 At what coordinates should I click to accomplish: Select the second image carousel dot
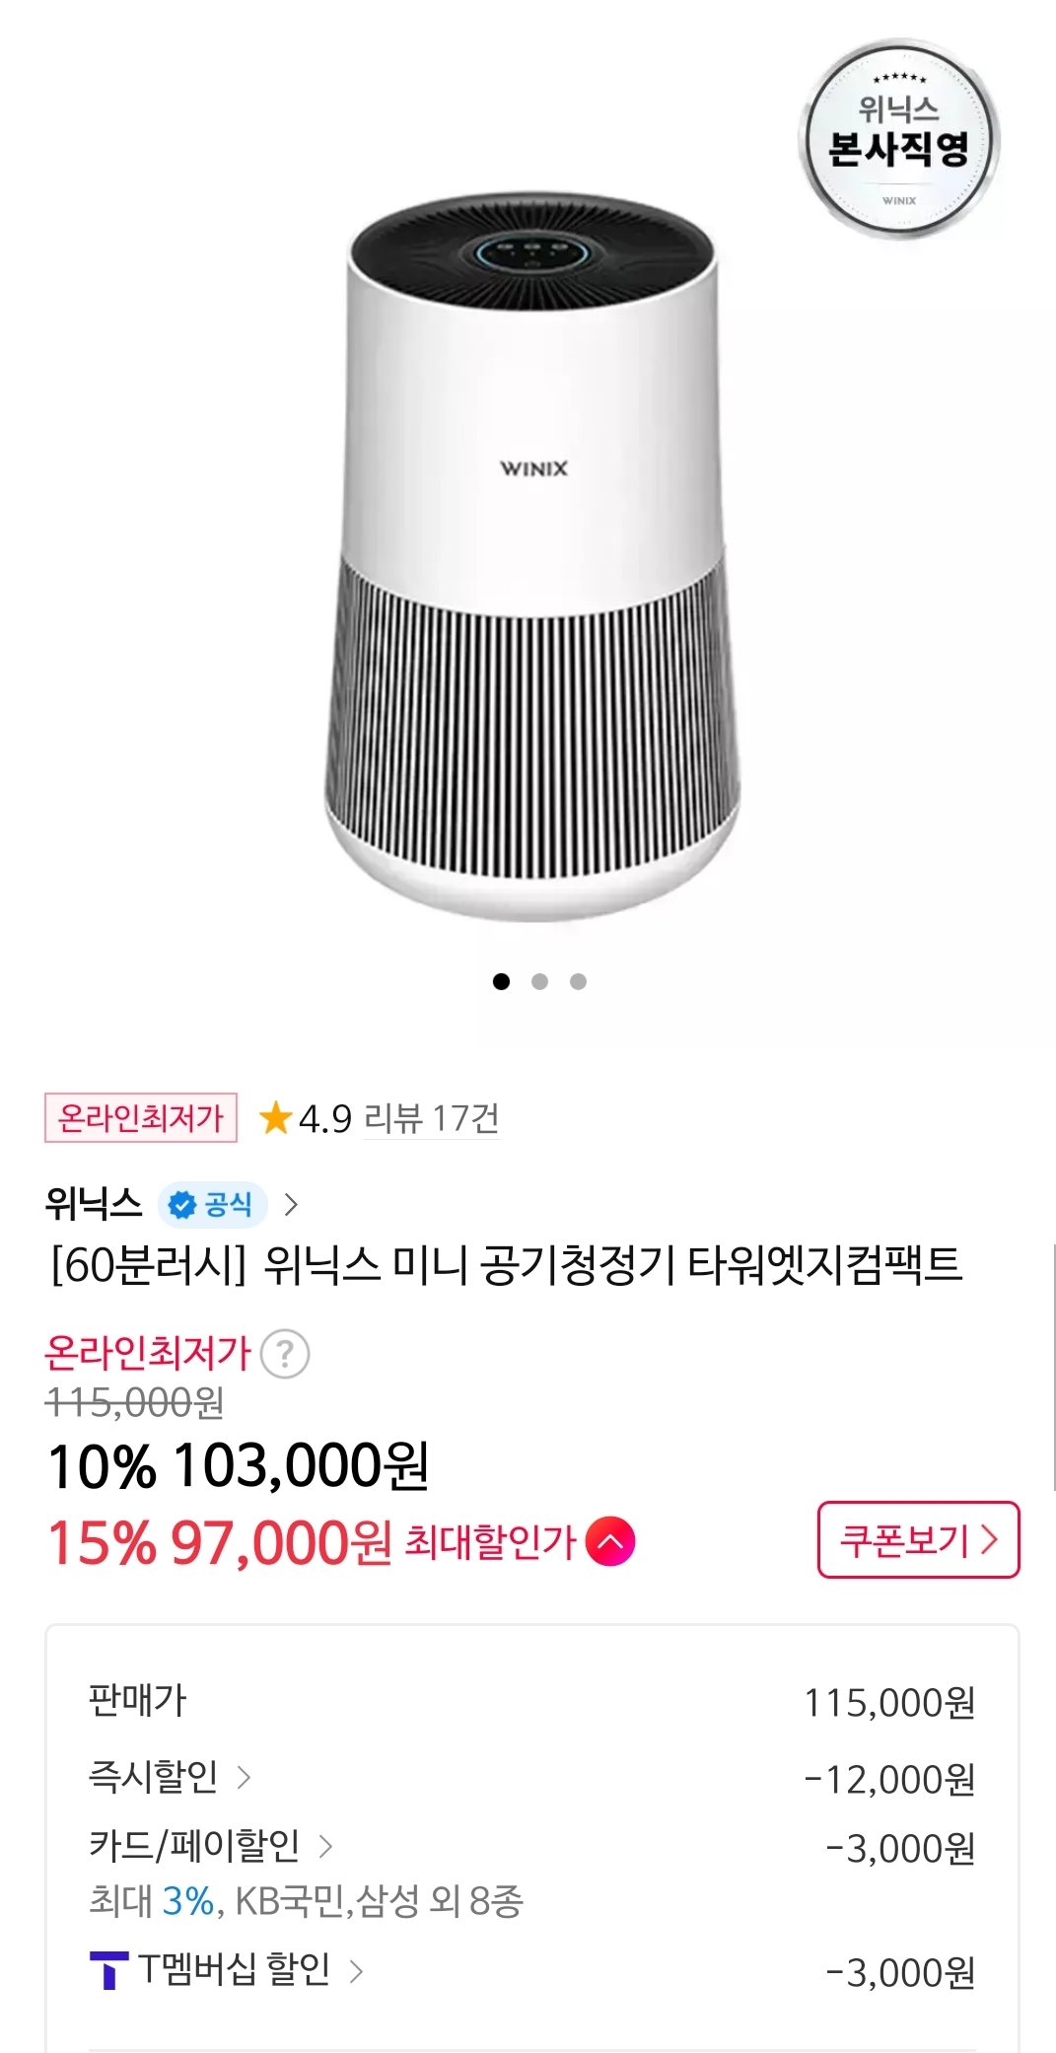[x=539, y=981]
